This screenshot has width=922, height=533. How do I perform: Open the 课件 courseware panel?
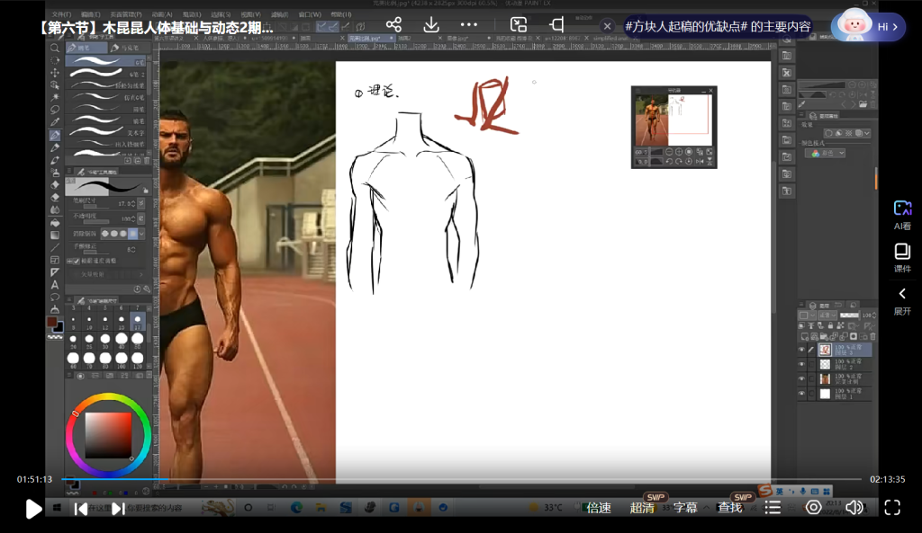coord(902,256)
